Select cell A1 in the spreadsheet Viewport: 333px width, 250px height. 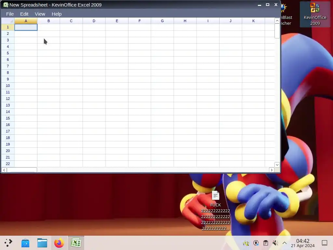tap(26, 27)
